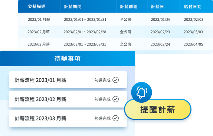Click the 計薪日 column header
The width and height of the screenshot is (213, 136).
coord(164,7)
